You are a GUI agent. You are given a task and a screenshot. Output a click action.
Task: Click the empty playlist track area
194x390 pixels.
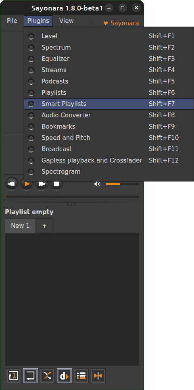click(x=72, y=299)
